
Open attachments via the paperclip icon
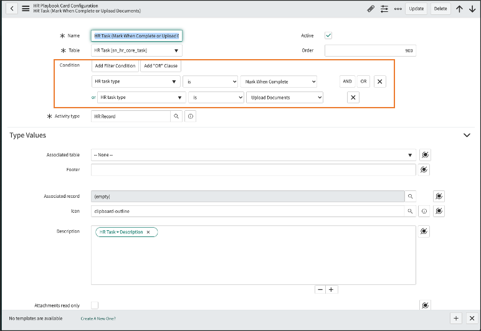click(371, 9)
